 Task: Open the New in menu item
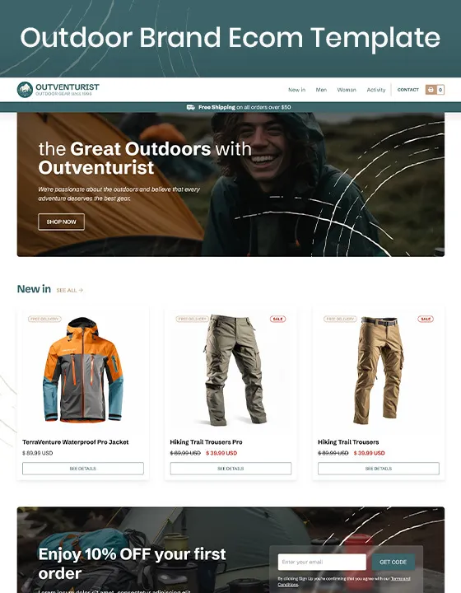tap(296, 90)
